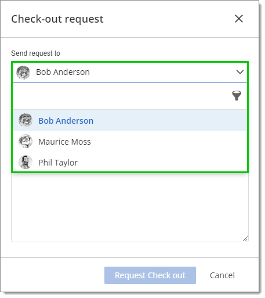Image resolution: width=265 pixels, height=298 pixels.
Task: Focus the filter text field beside the funnel
Action: click(121, 96)
